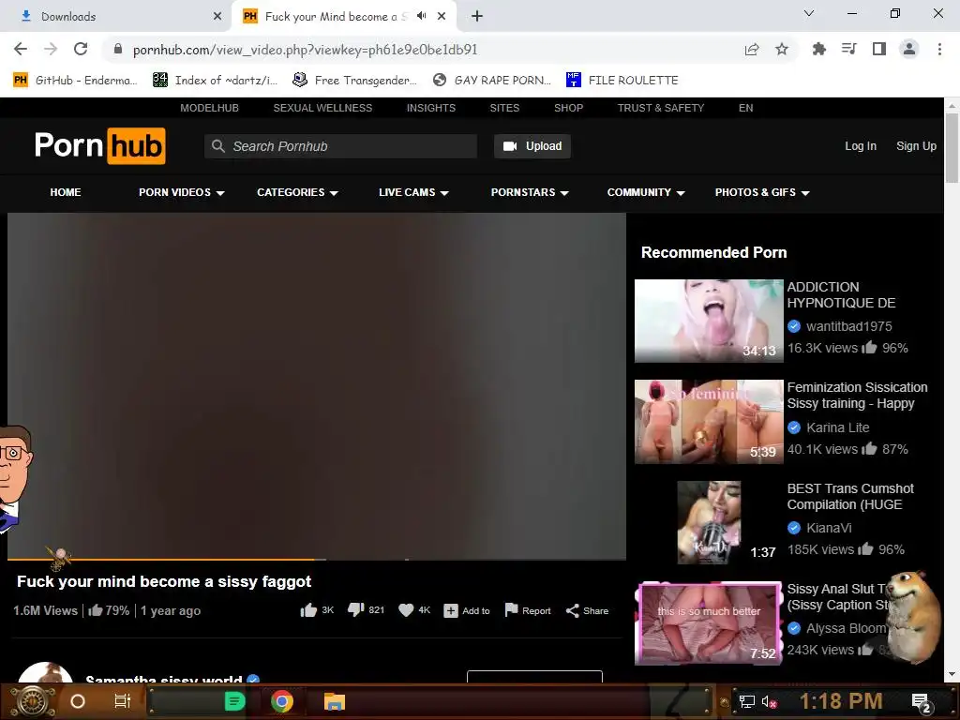
Task: Open the Start menu gear button
Action: click(x=33, y=701)
